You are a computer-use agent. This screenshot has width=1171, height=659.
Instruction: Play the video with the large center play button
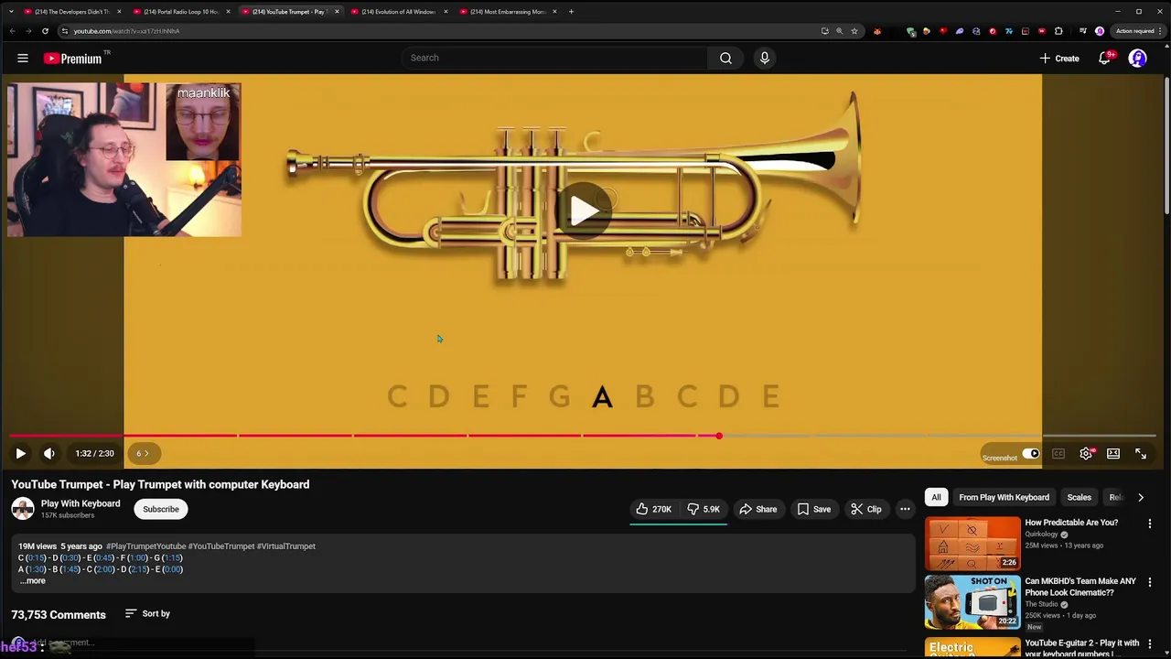point(585,211)
